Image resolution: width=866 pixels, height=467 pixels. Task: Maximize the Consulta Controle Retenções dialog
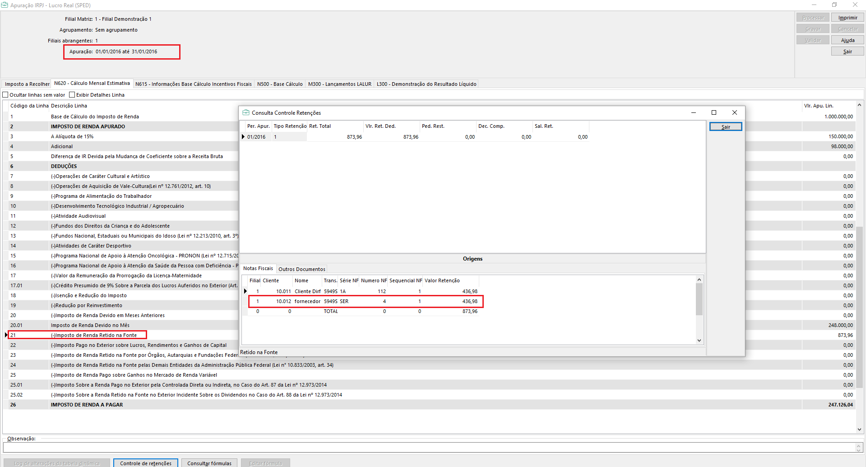[714, 112]
